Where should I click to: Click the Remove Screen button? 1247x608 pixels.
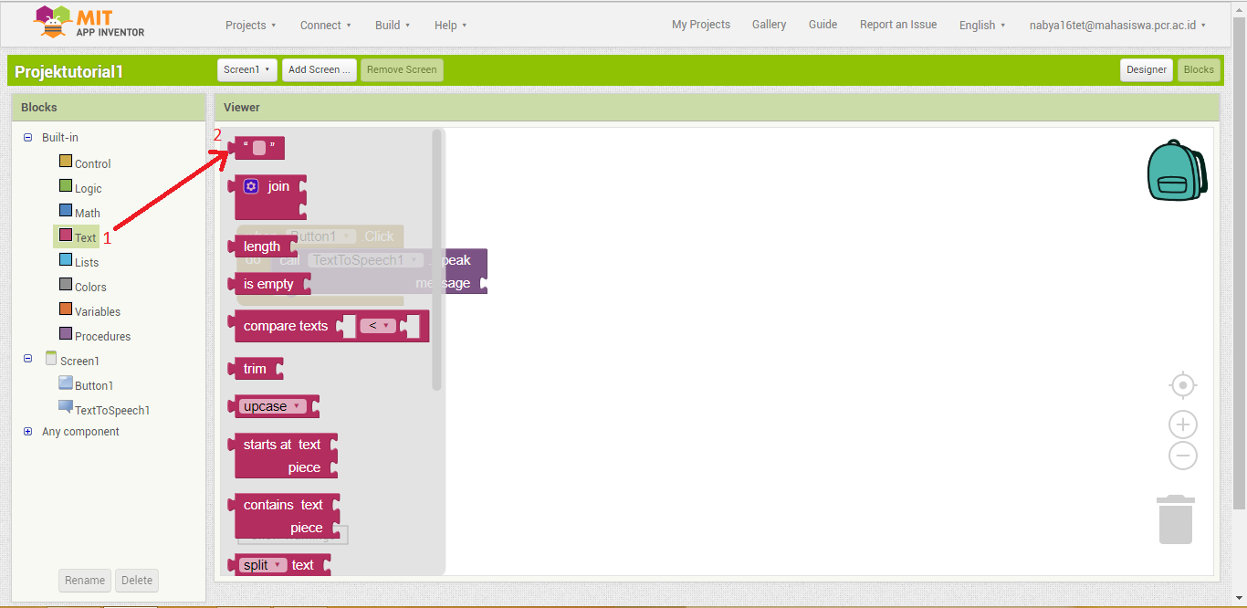coord(402,69)
